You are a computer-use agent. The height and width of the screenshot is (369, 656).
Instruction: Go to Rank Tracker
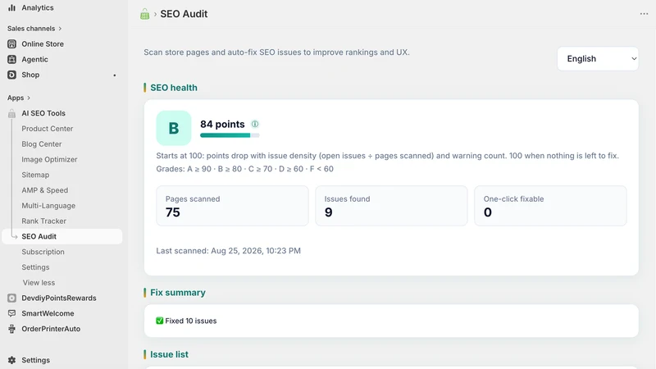44,221
